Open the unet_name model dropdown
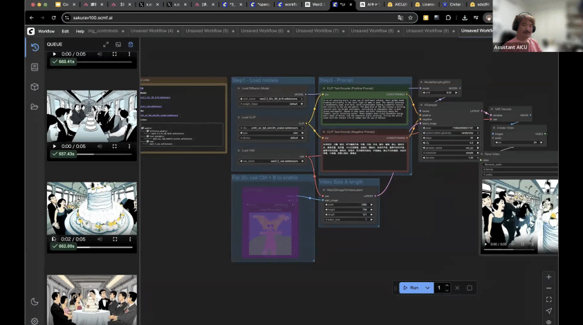The height and width of the screenshot is (325, 583). (272, 99)
